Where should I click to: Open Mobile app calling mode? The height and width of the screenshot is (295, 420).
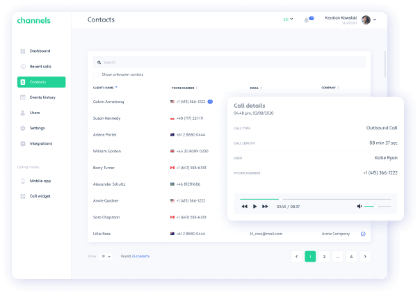(40, 181)
